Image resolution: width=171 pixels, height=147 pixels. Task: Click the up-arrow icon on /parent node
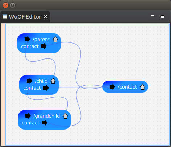coord(55,39)
